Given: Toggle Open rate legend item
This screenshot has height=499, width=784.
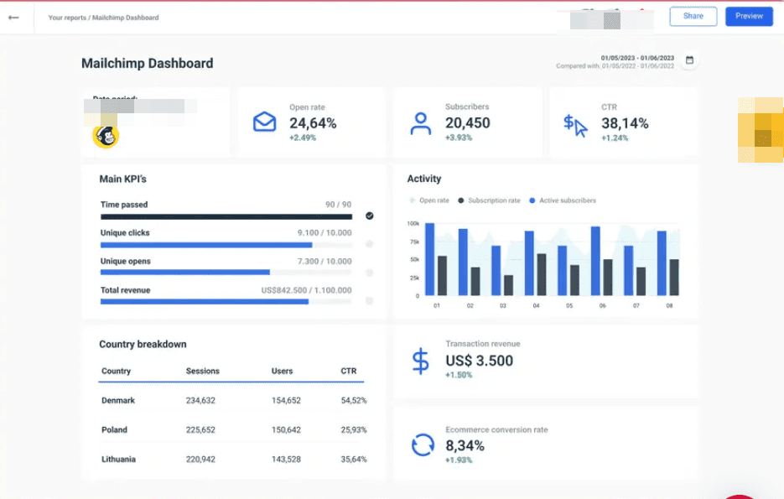Looking at the screenshot, I should pyautogui.click(x=429, y=200).
